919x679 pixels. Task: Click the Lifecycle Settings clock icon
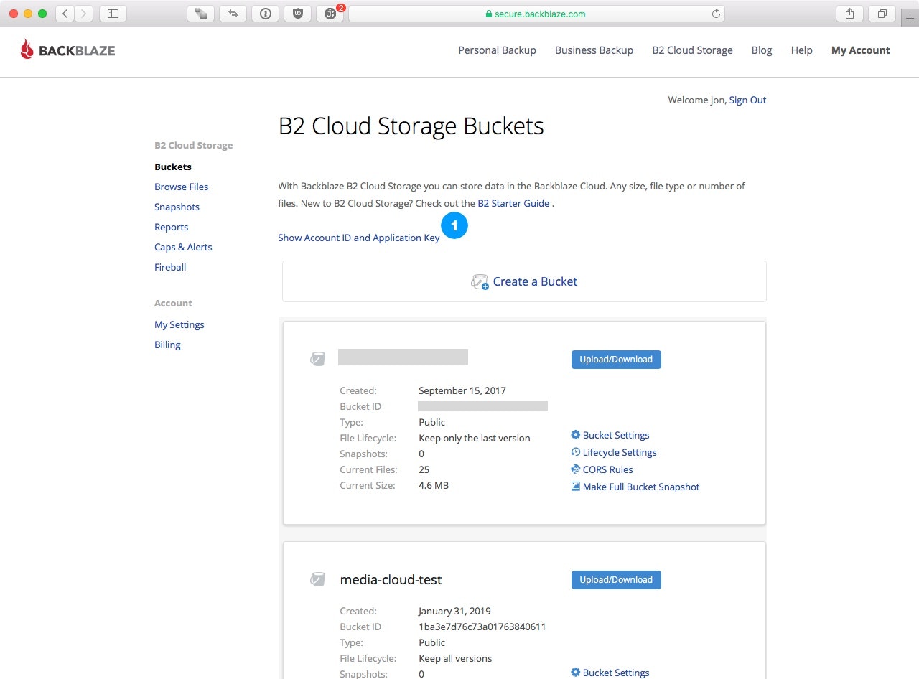(x=575, y=451)
